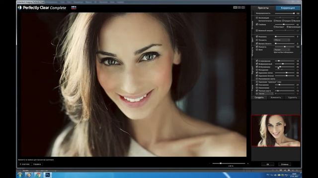Select the Высокая radio option
The width and height of the screenshot is (318, 178).
292,21
